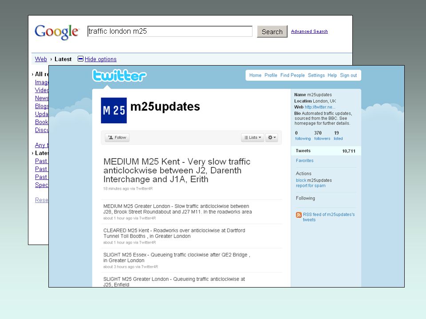Screen dimensions: 426x319
Task: Click Twitter4R link on the latest tweet
Action: point(144,189)
